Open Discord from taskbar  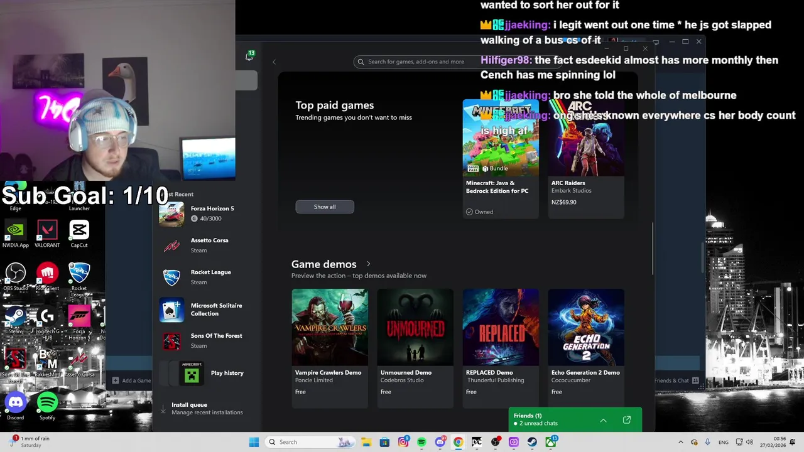(x=440, y=442)
